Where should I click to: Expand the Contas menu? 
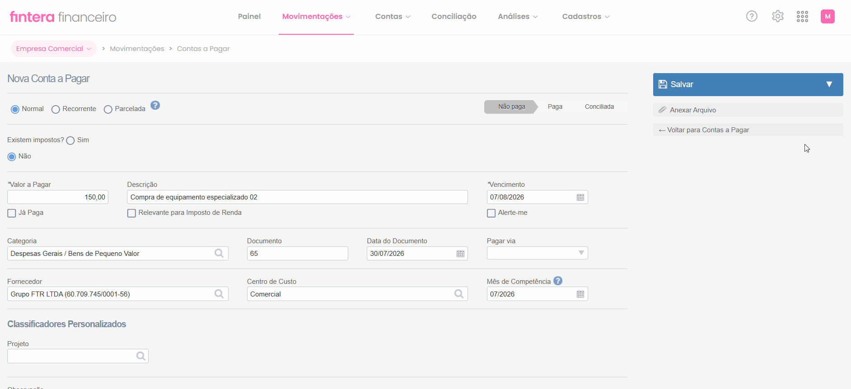[x=393, y=17]
